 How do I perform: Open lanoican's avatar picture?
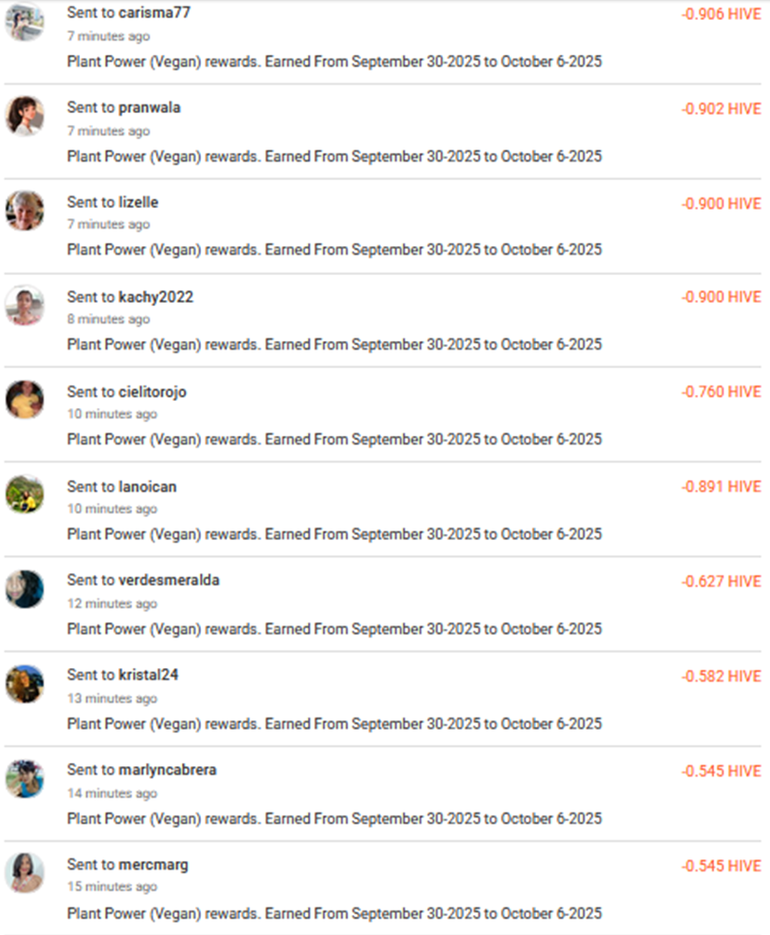(x=24, y=494)
